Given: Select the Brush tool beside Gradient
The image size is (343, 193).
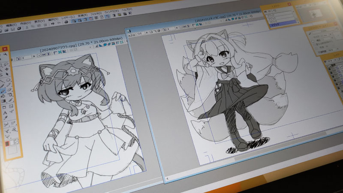Looking at the screenshot, I should coord(10,100).
